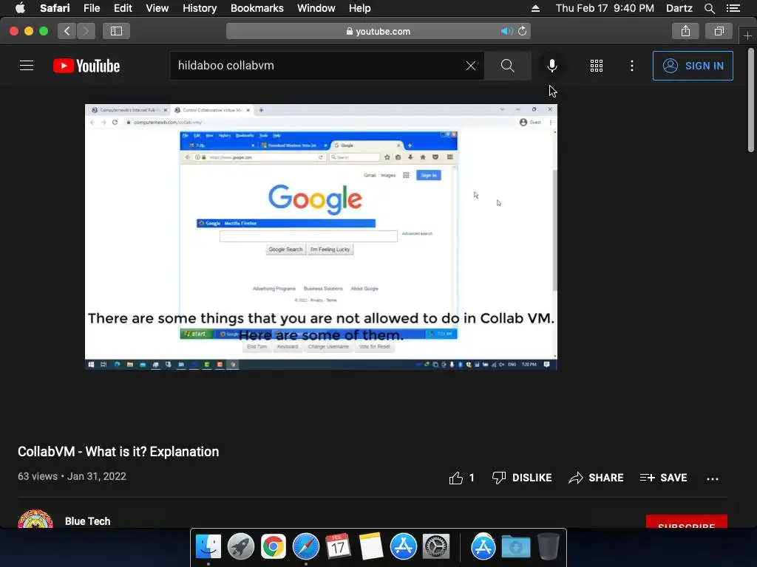Show the Safari tab overview
Screen dimensions: 757x567
[719, 31]
